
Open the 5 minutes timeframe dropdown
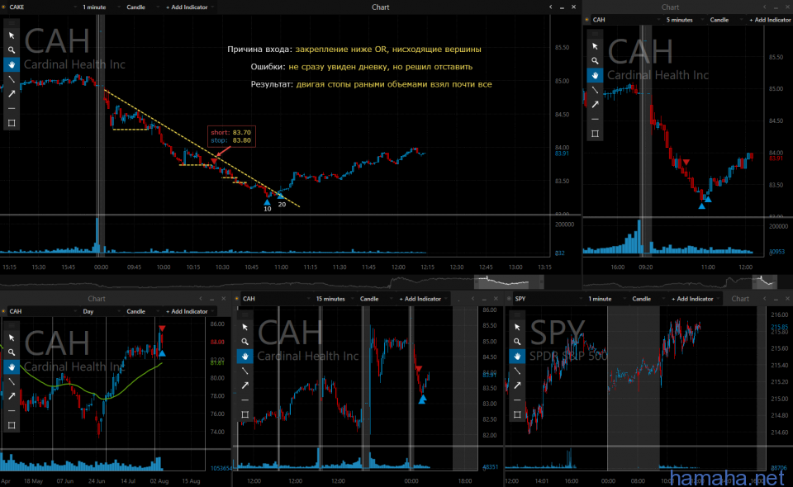[684, 20]
